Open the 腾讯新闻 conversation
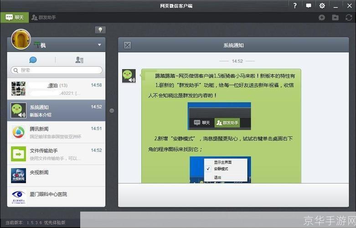This screenshot has height=228, width=356. (x=57, y=132)
